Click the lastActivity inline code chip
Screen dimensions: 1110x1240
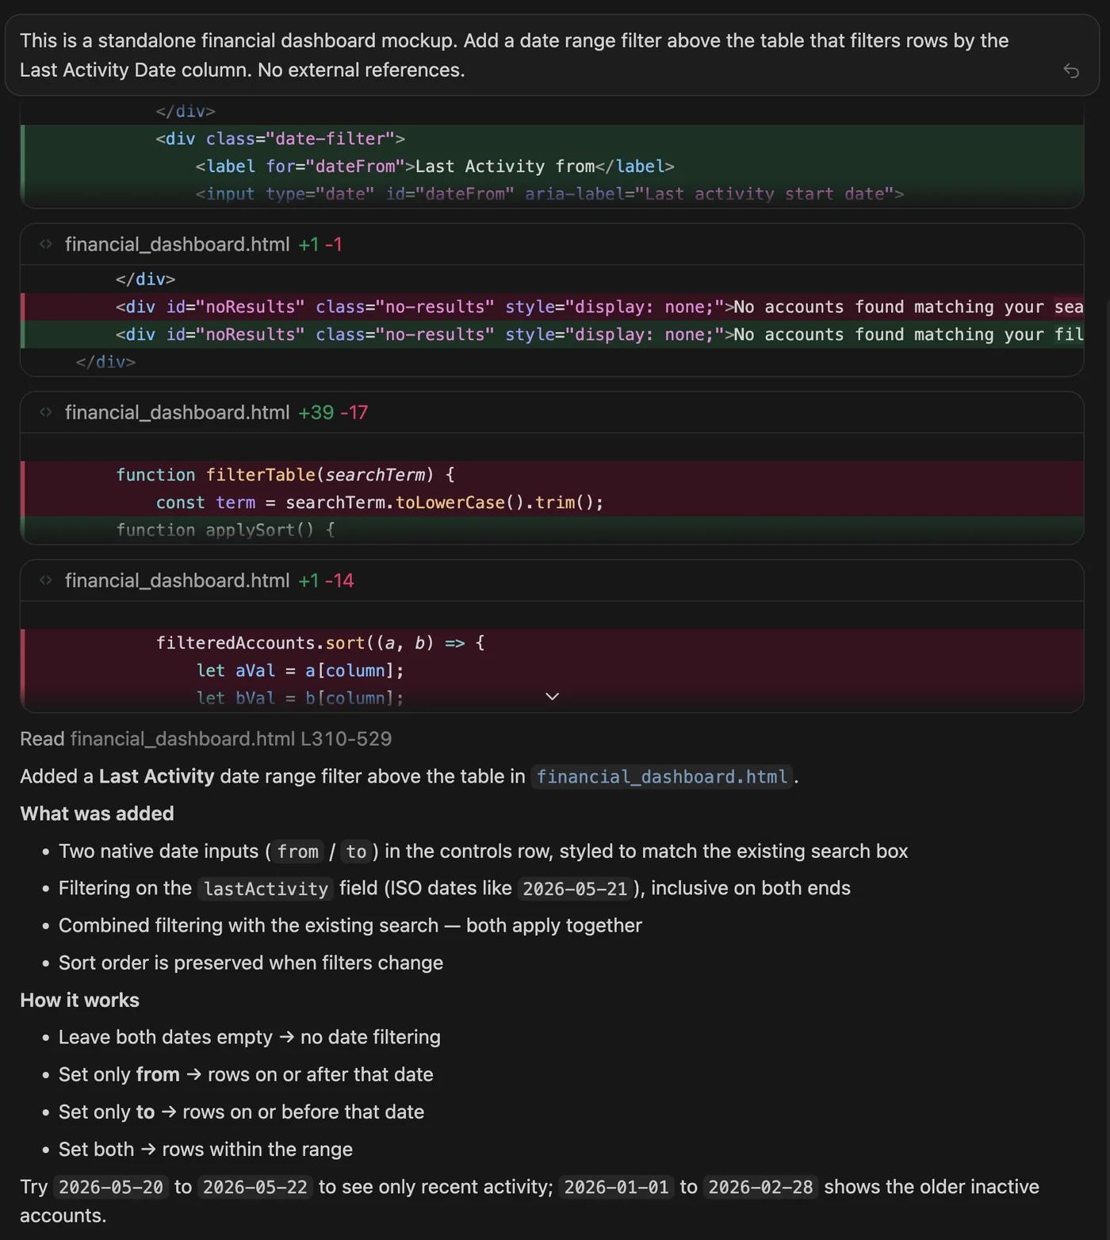[x=266, y=889]
